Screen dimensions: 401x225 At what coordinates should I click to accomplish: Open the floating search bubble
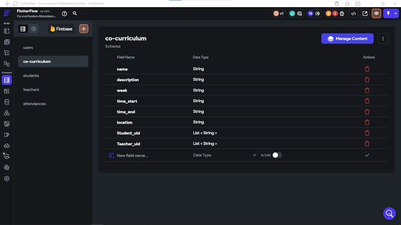[389, 213]
